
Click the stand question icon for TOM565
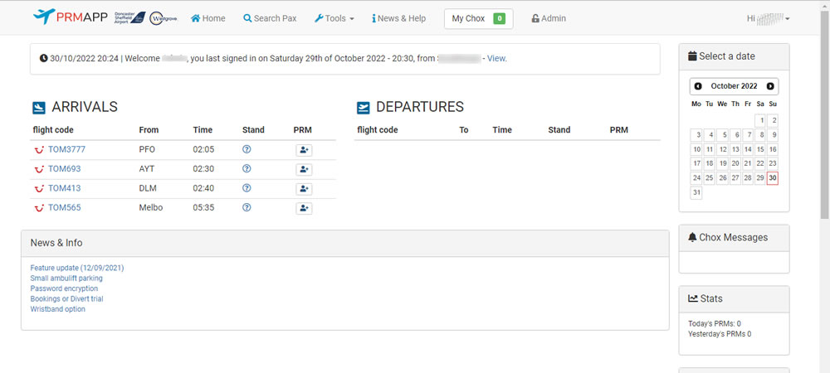[x=247, y=207]
